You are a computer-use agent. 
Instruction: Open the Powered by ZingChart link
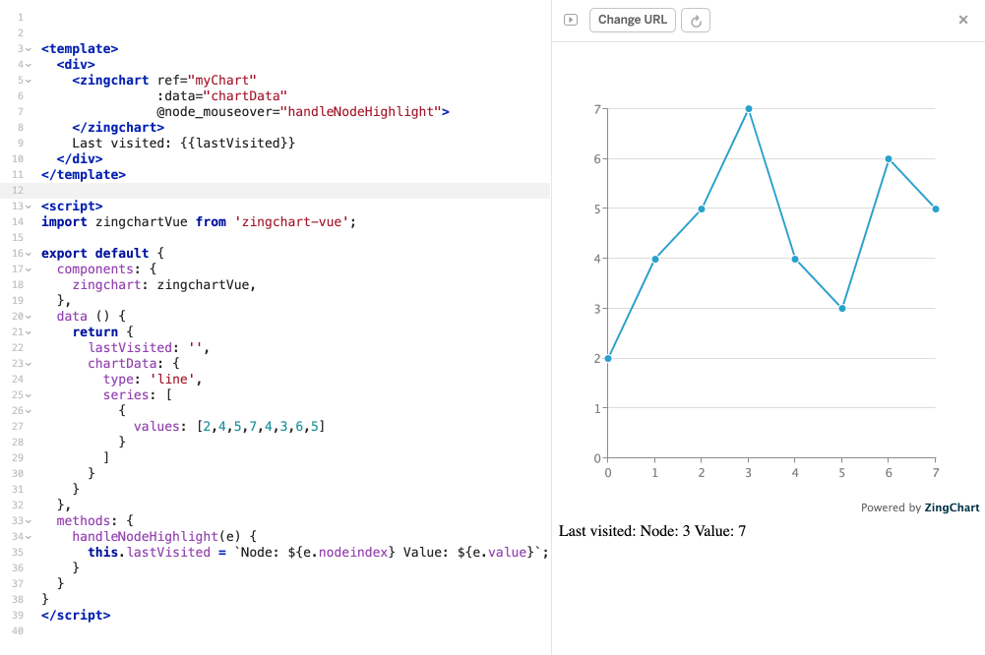coord(952,507)
